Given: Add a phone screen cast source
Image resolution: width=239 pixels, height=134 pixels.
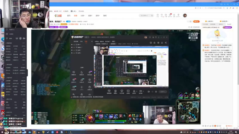Looking at the screenshot, I should (x=122, y=92).
